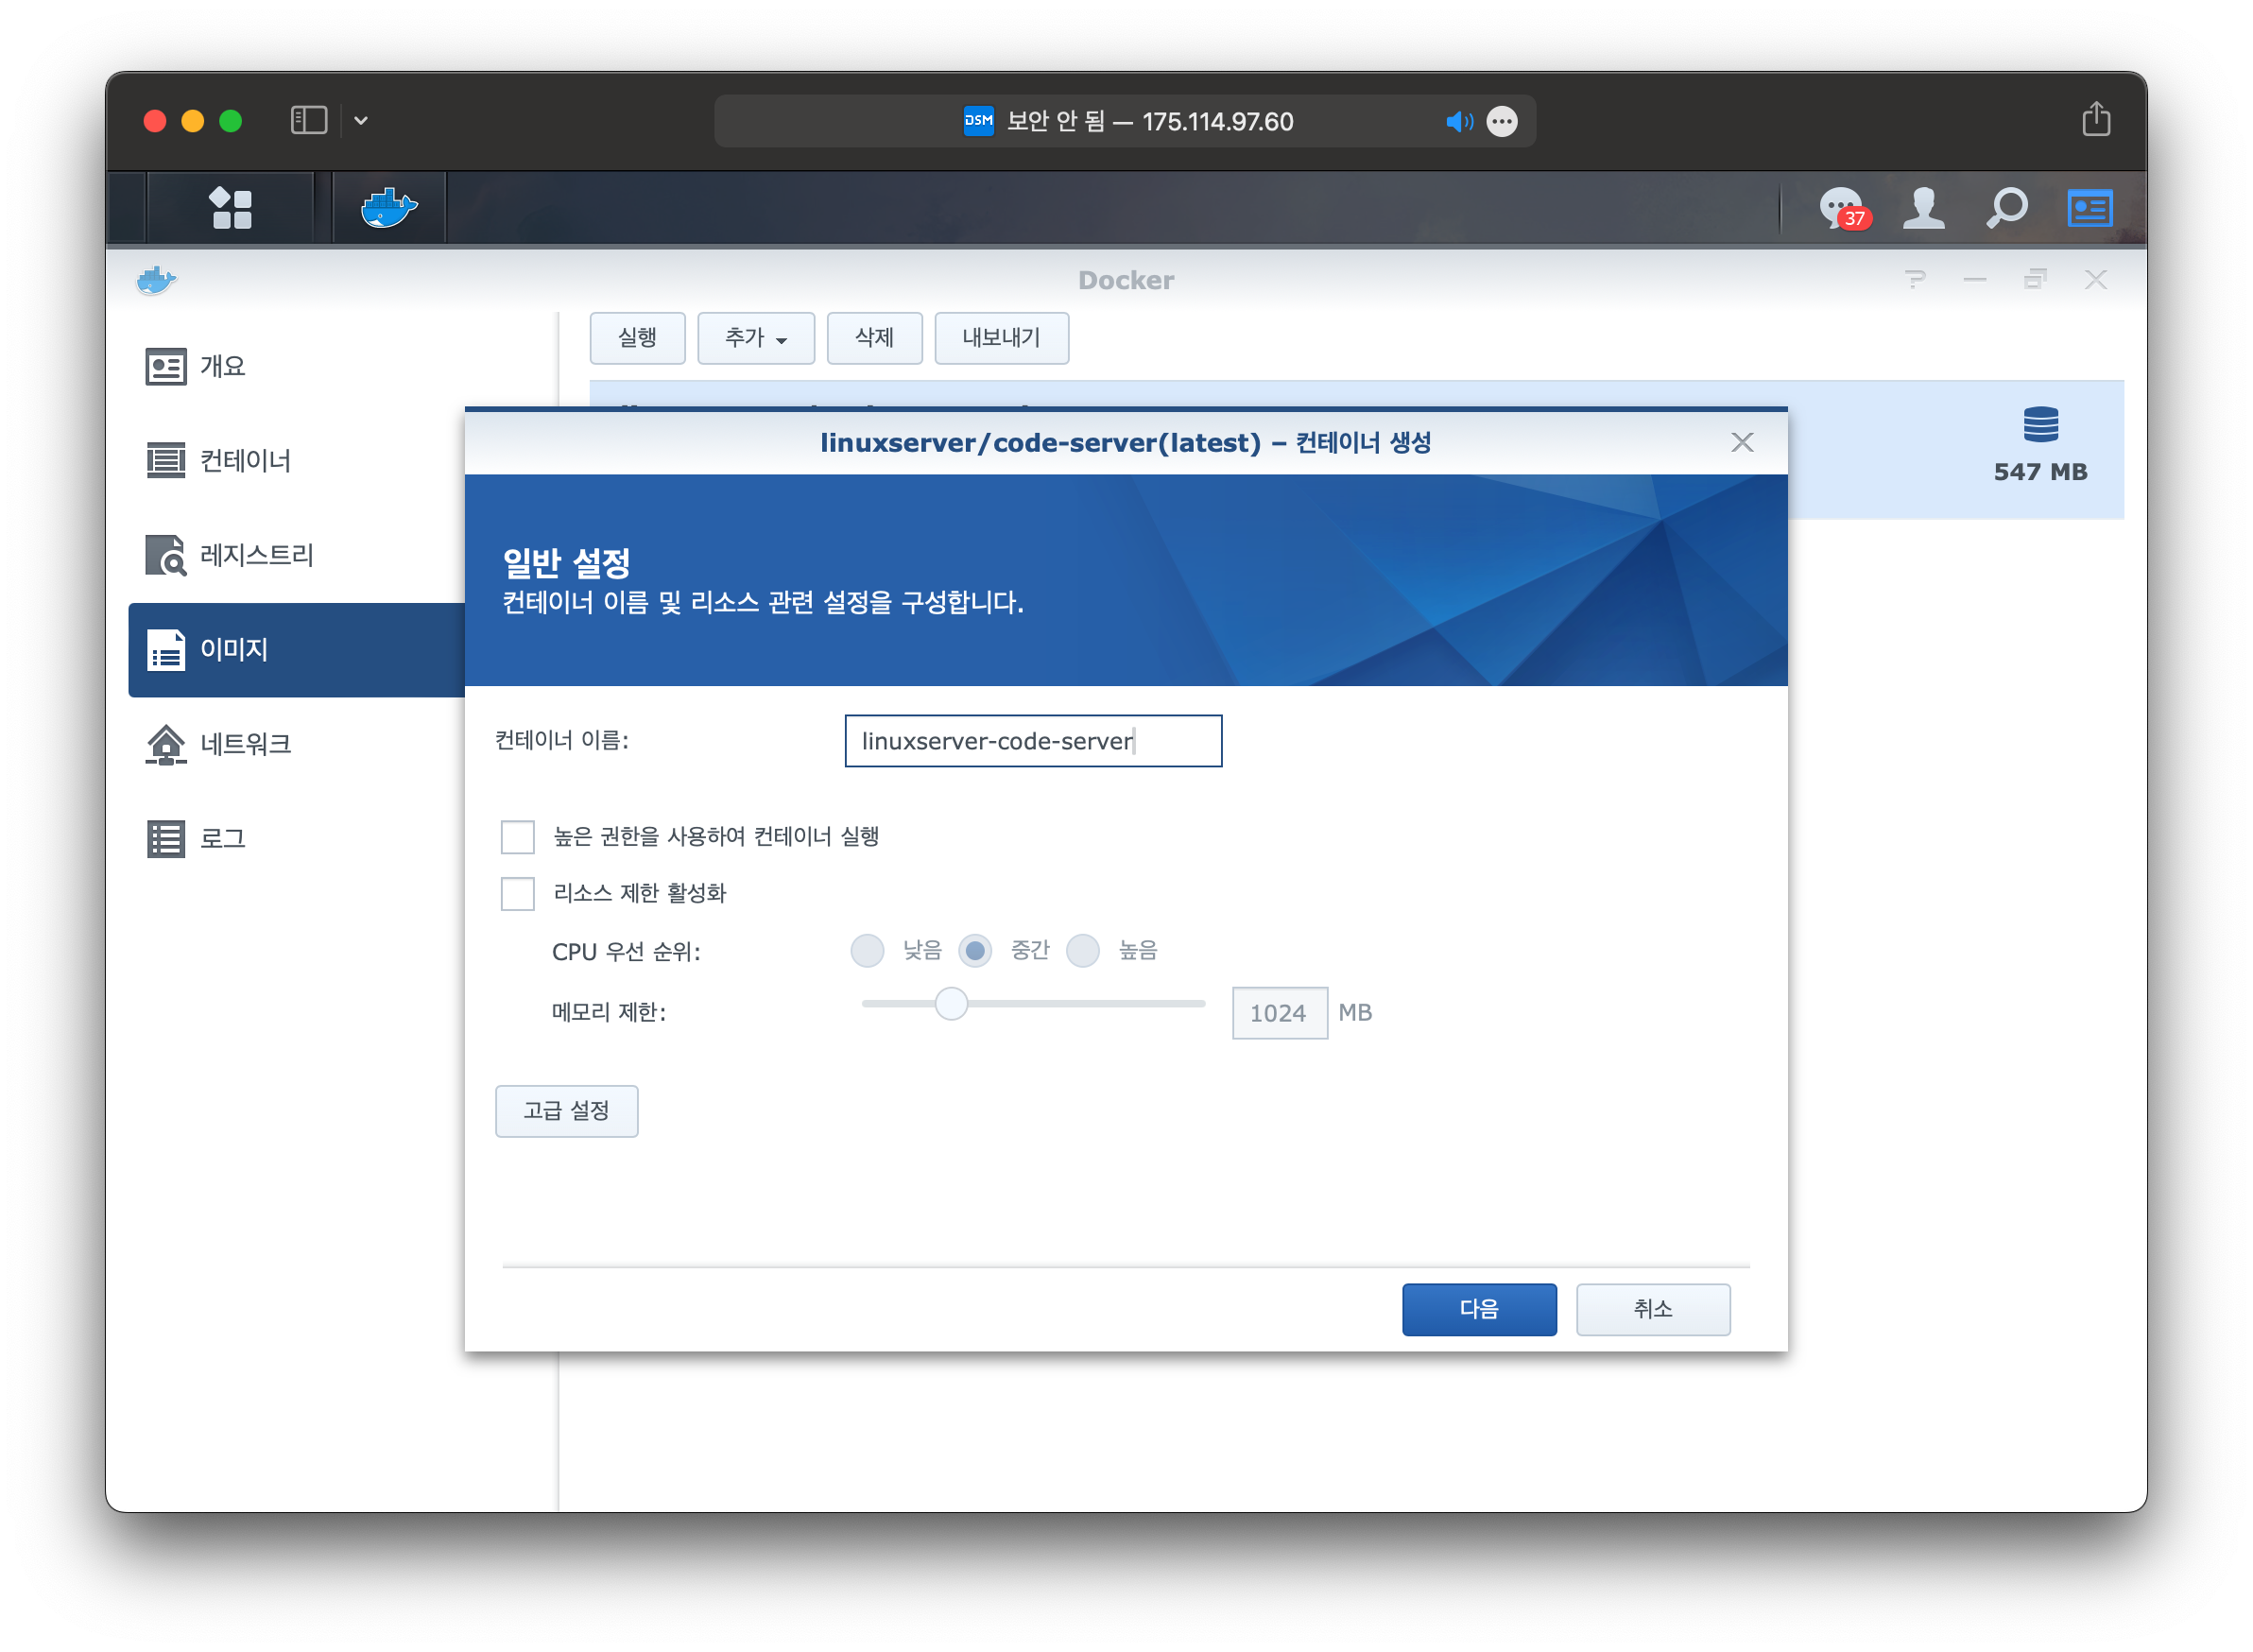This screenshot has width=2253, height=1652.
Task: Select the 이미지 image section
Action: pos(298,650)
